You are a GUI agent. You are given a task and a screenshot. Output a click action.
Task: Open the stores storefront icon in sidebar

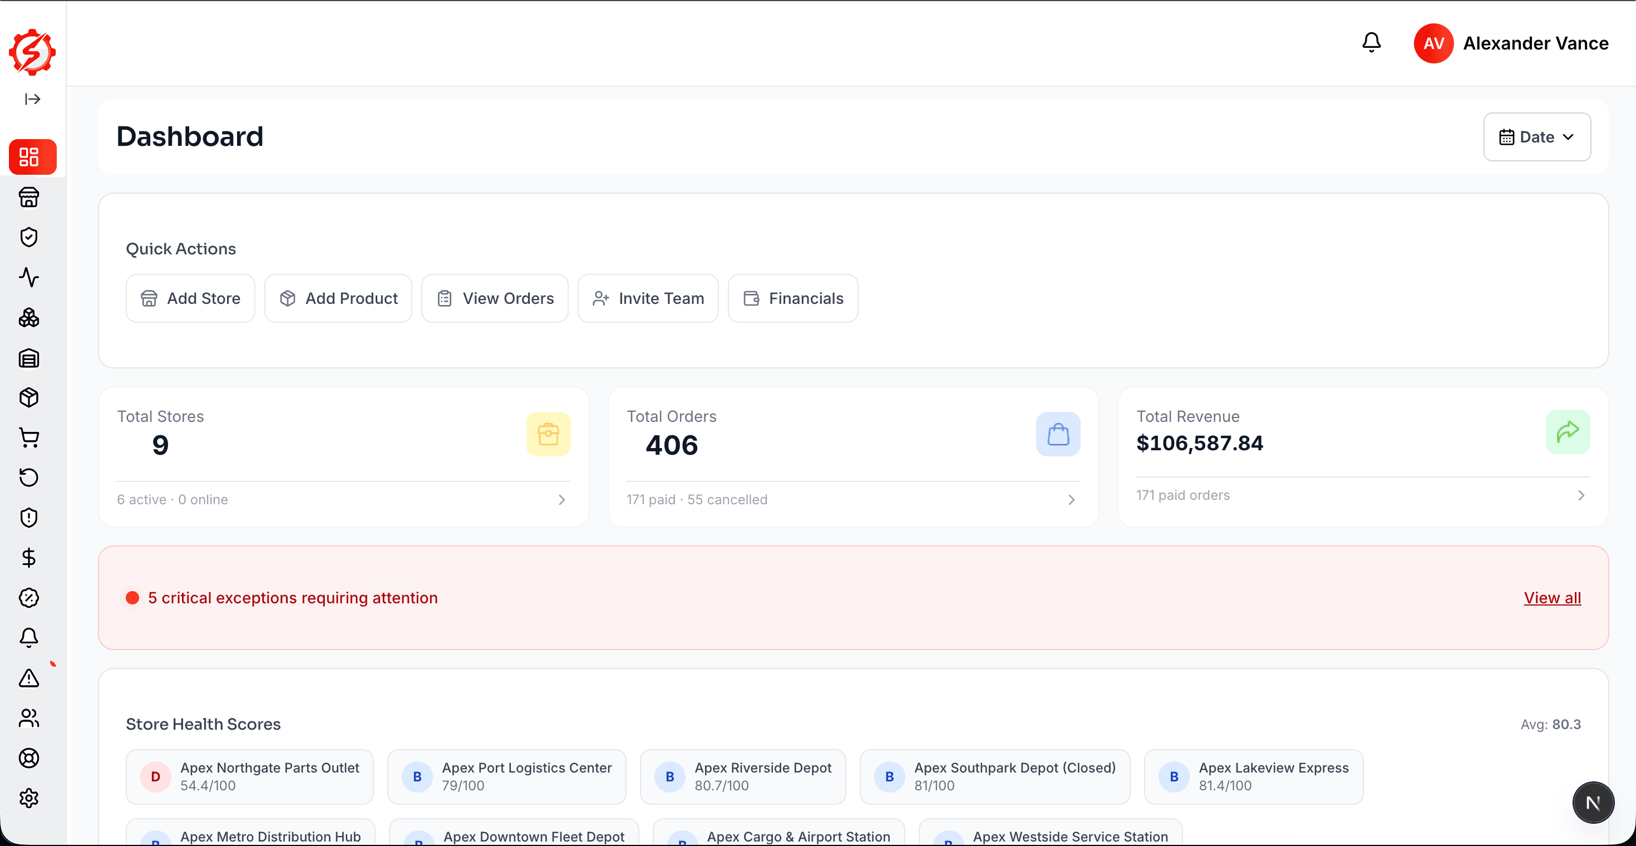tap(29, 198)
